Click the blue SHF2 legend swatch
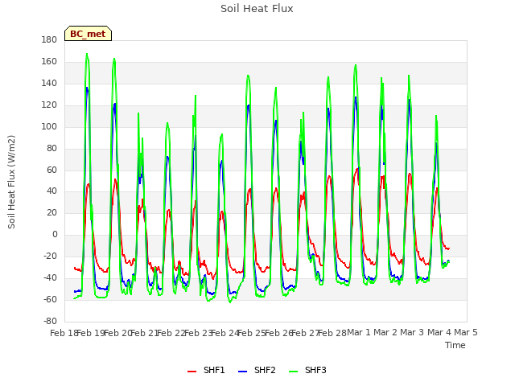This screenshot has width=515, height=386. pyautogui.click(x=242, y=372)
